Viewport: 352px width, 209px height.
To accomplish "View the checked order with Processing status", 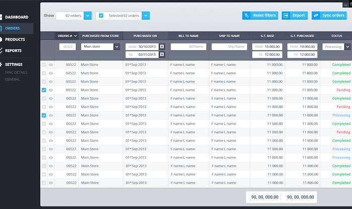I will click(x=51, y=115).
